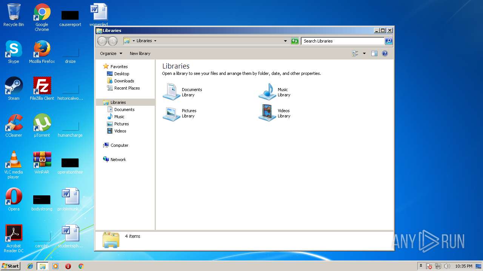The height and width of the screenshot is (271, 483).
Task: Open the Videos library icon
Action: tap(267, 113)
